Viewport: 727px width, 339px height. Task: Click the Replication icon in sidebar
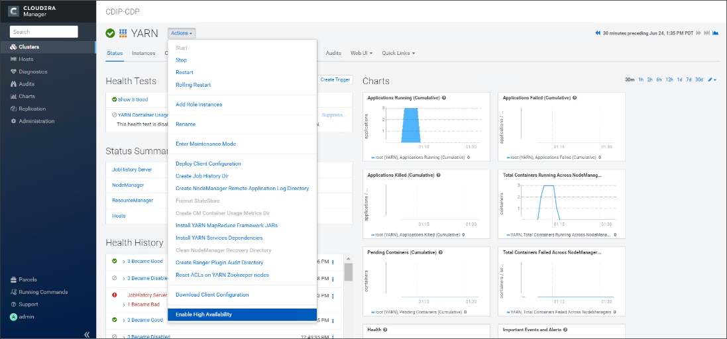coord(13,109)
